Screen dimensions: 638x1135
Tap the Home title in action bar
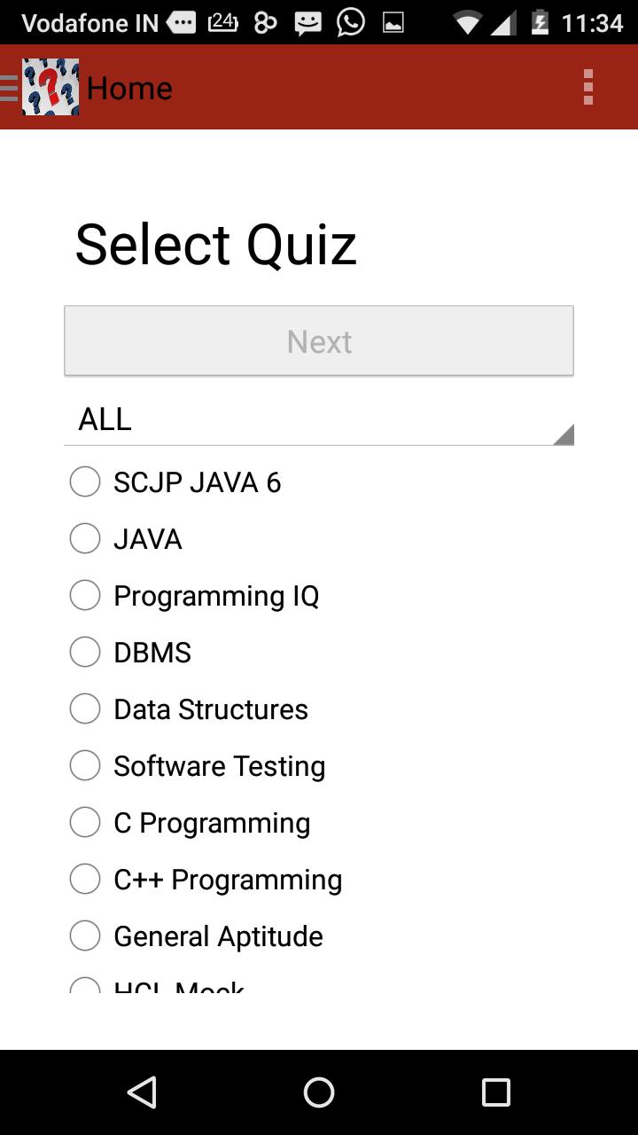129,88
